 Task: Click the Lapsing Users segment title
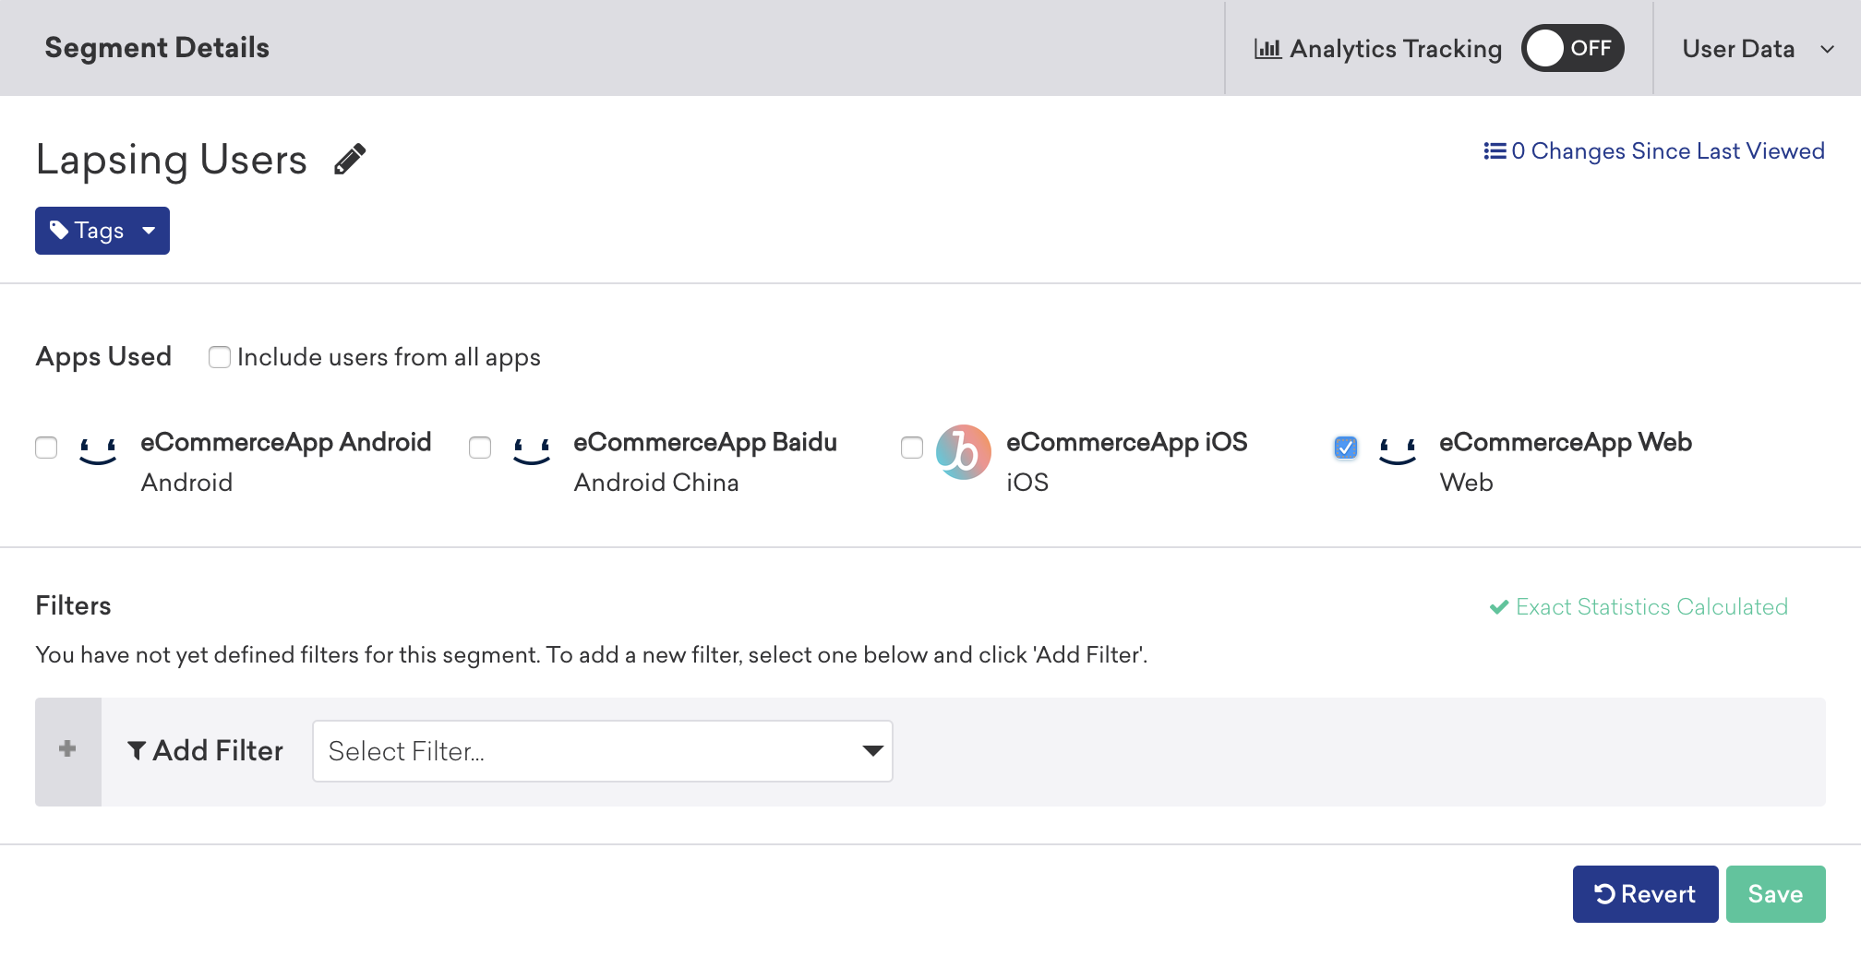click(x=172, y=160)
